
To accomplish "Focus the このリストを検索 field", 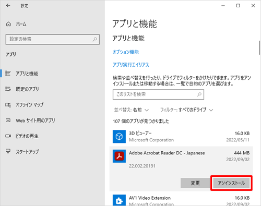I will click(x=158, y=94).
